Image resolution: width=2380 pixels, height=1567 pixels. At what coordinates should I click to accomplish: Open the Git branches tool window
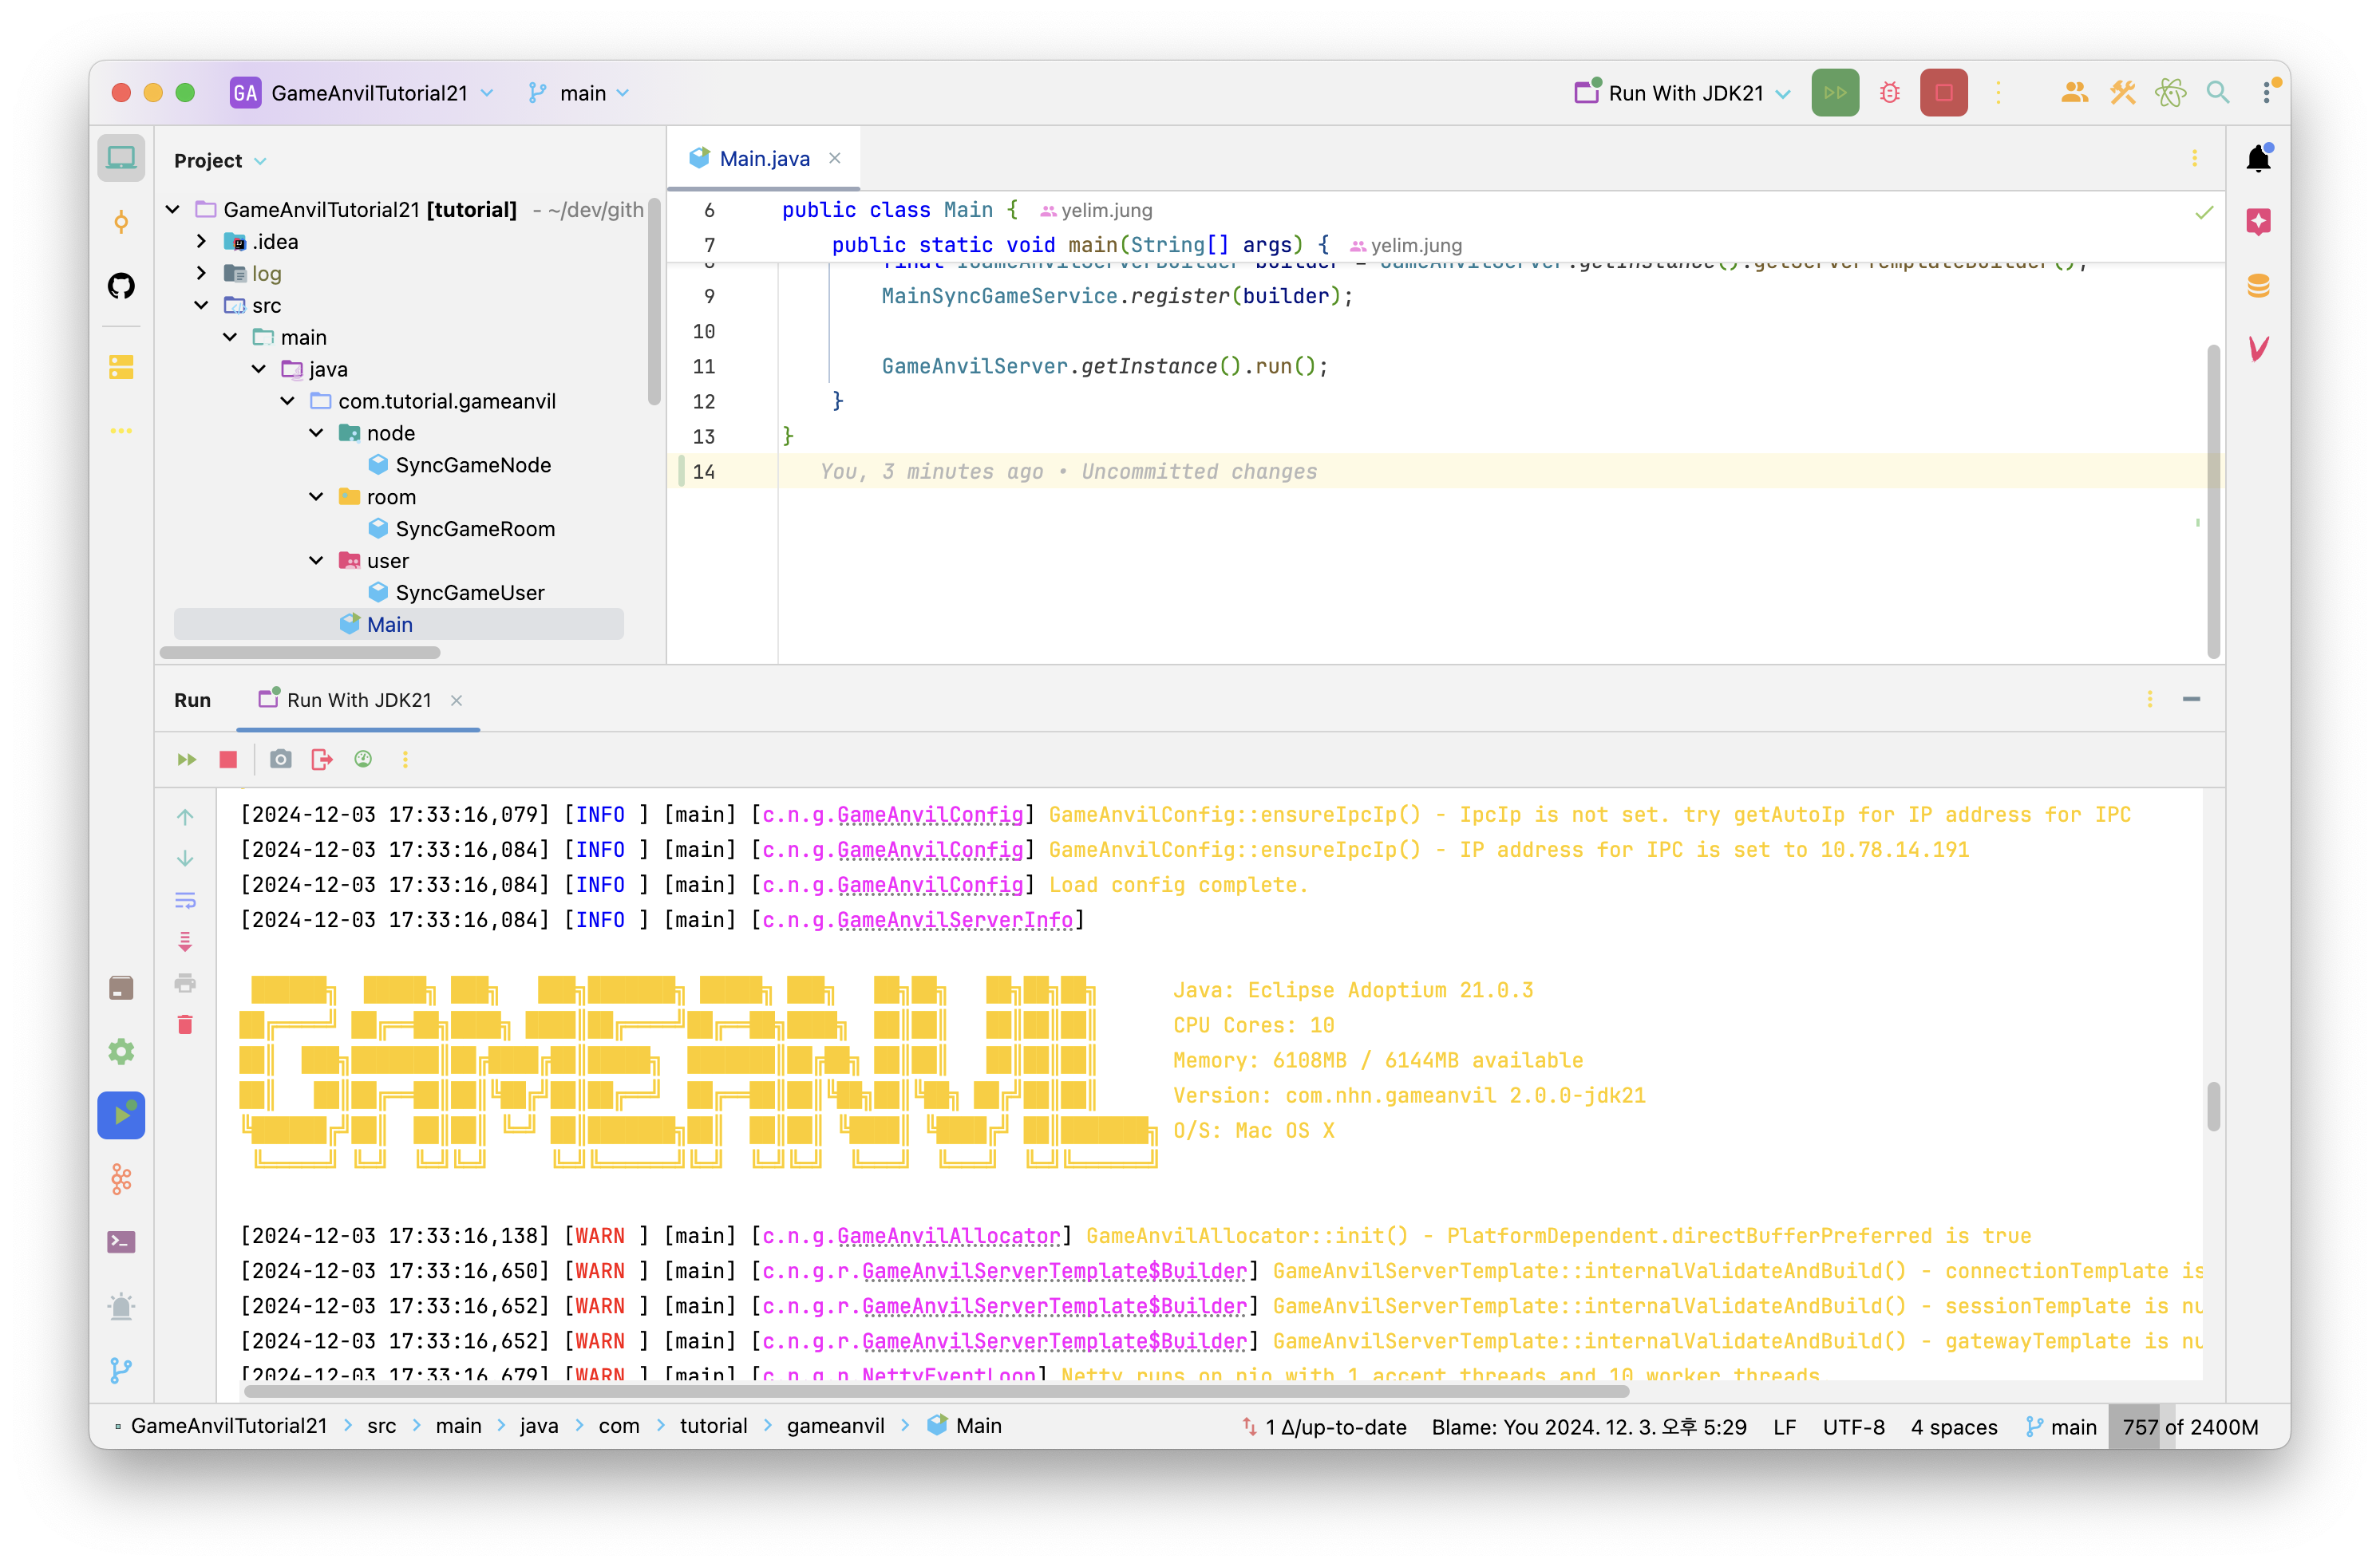tap(121, 1370)
